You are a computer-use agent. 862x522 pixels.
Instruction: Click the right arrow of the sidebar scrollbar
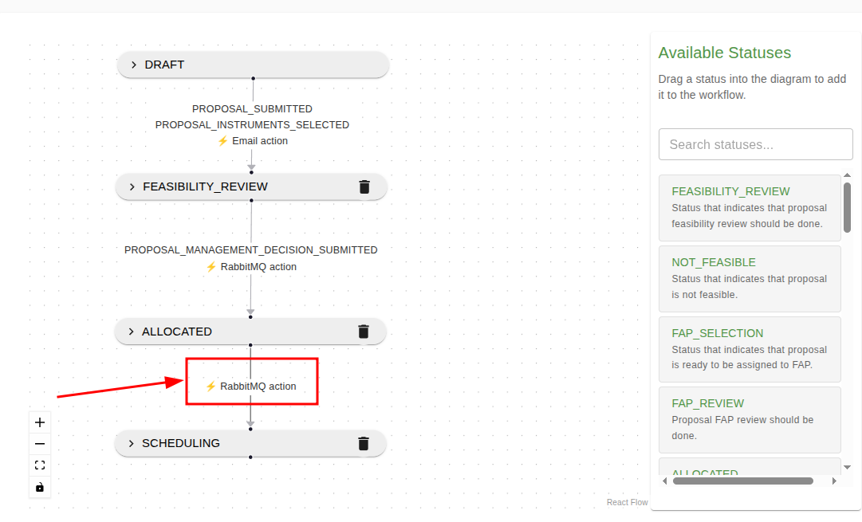tap(834, 481)
